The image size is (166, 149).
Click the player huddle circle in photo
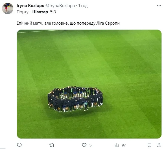75,99
